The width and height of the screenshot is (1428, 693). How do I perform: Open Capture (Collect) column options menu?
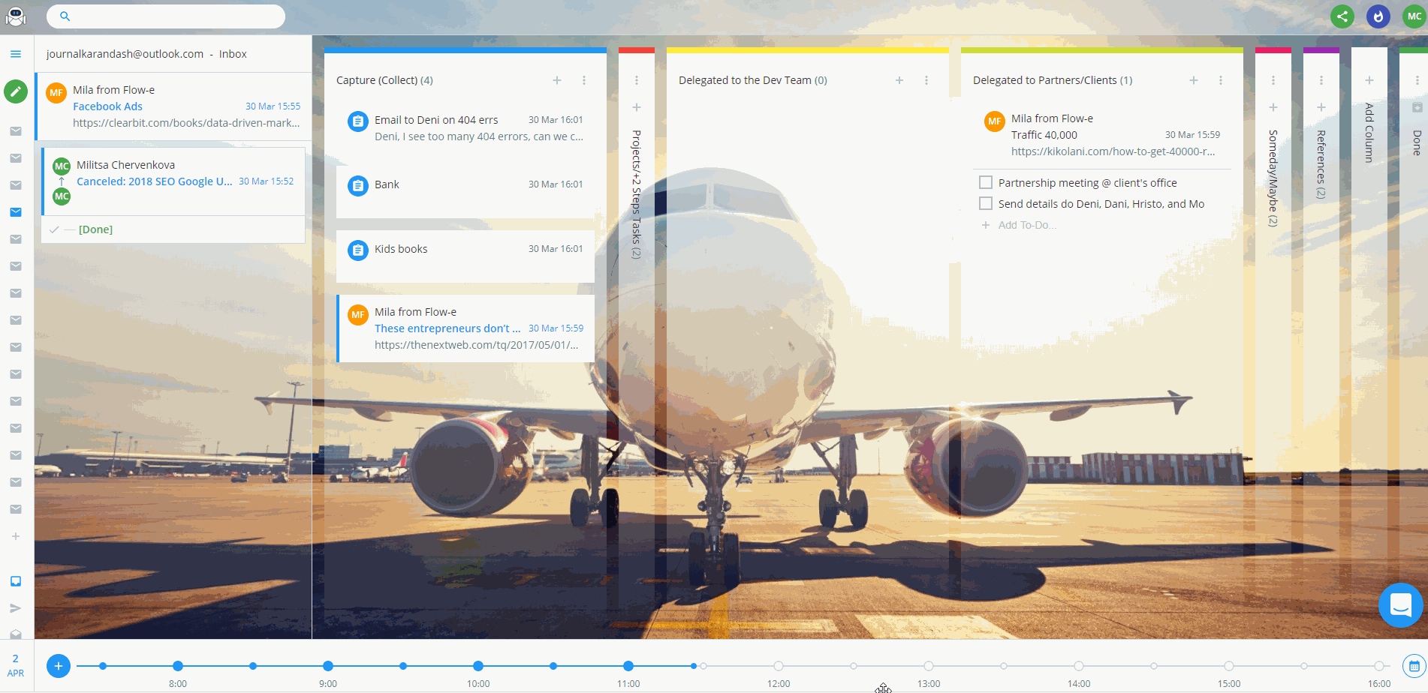pos(584,80)
